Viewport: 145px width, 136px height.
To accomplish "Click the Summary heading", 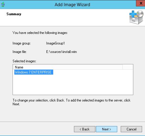I will coord(14,14).
